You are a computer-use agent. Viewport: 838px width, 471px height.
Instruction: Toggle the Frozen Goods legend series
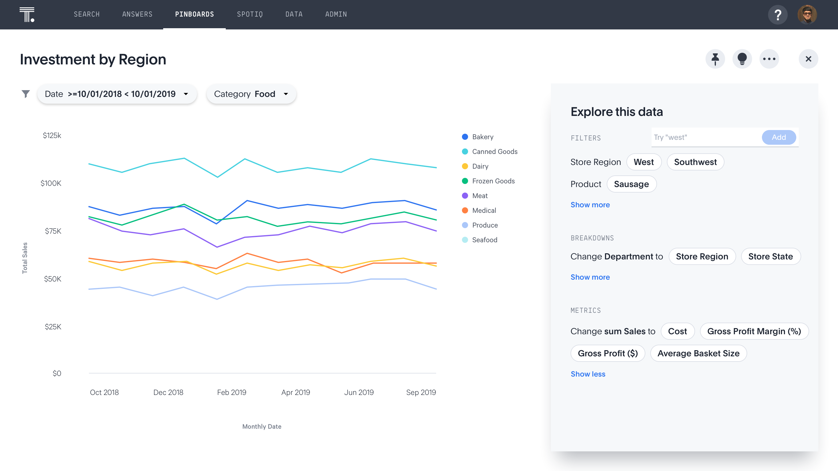click(x=493, y=181)
